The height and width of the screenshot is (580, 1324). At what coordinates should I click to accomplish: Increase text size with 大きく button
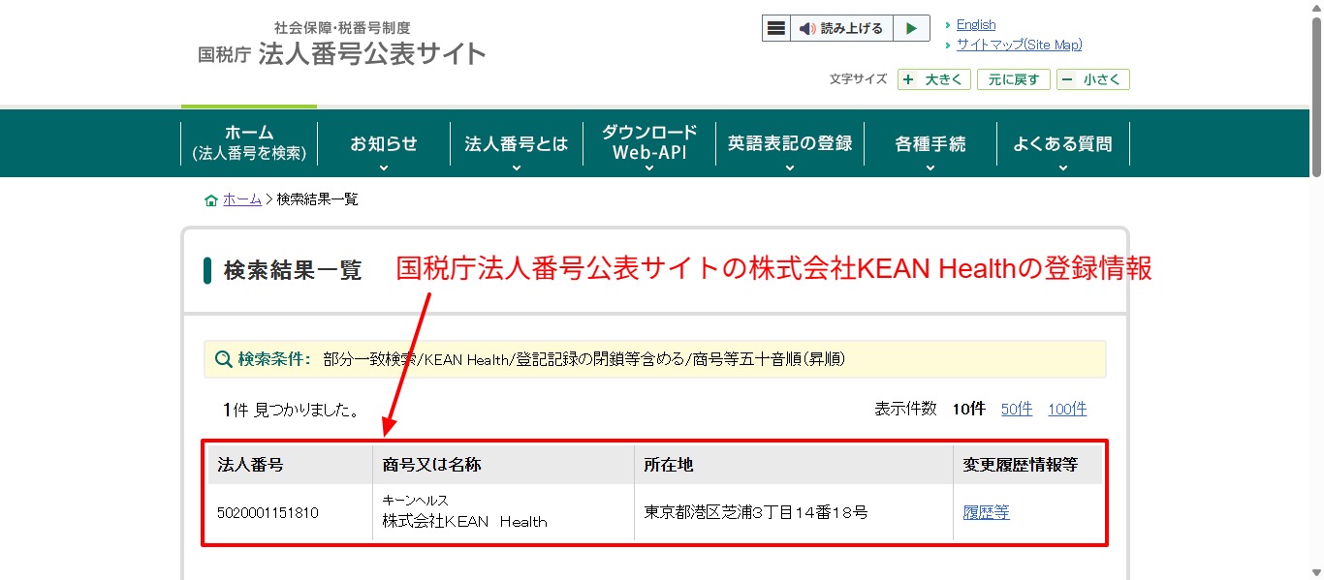[934, 79]
